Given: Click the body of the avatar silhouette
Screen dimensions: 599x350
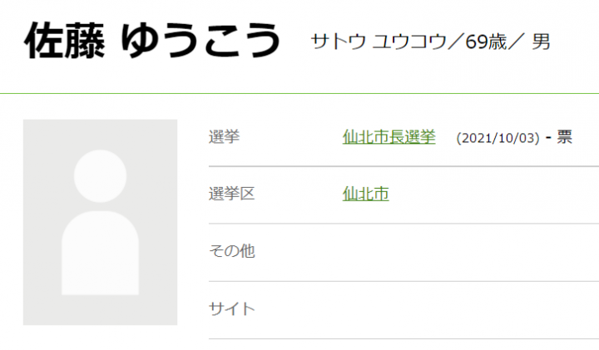Looking at the screenshot, I should [x=100, y=254].
